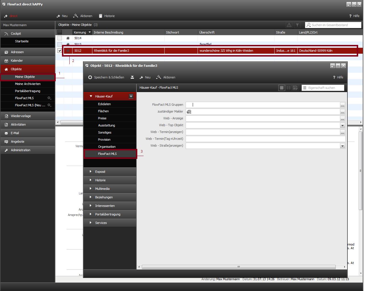The width and height of the screenshot is (365, 291).
Task: Open Wiedervorlage in left sidebar
Action: pos(28,116)
